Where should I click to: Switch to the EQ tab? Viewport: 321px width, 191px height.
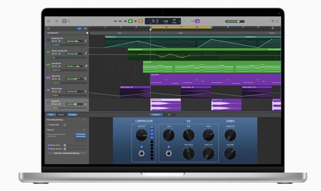169,115
